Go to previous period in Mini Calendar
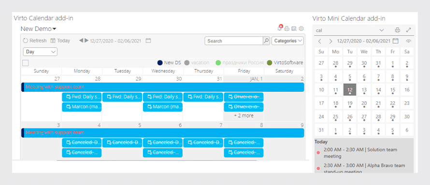The height and width of the screenshot is (185, 430). pos(320,41)
